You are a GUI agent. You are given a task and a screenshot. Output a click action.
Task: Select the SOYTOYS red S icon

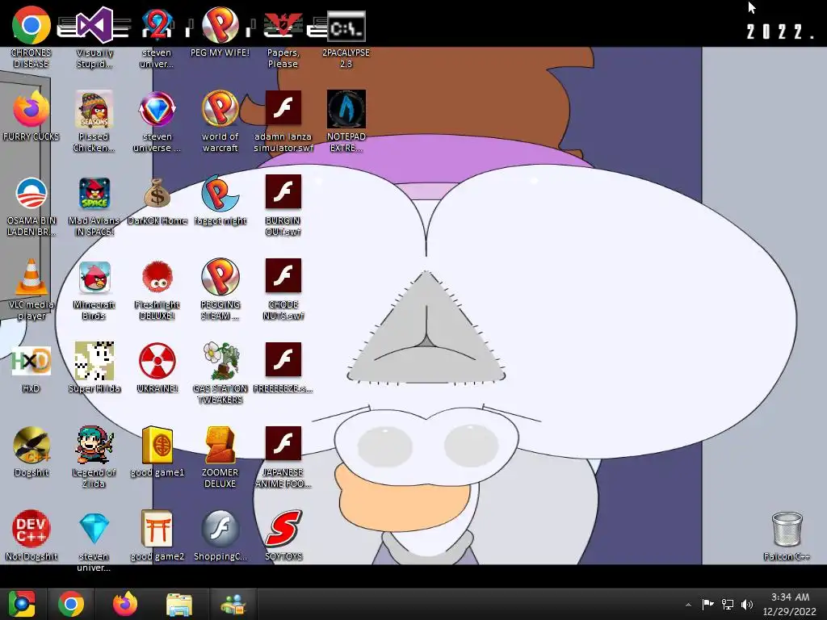(283, 528)
